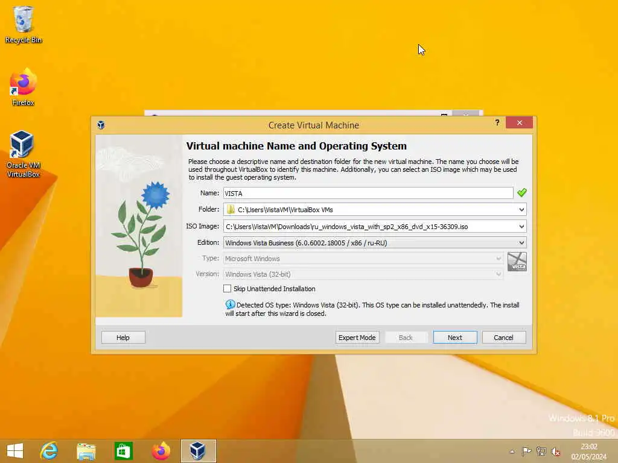This screenshot has width=618, height=463.
Task: Expand the Folder dropdown arrow
Action: [x=521, y=209]
